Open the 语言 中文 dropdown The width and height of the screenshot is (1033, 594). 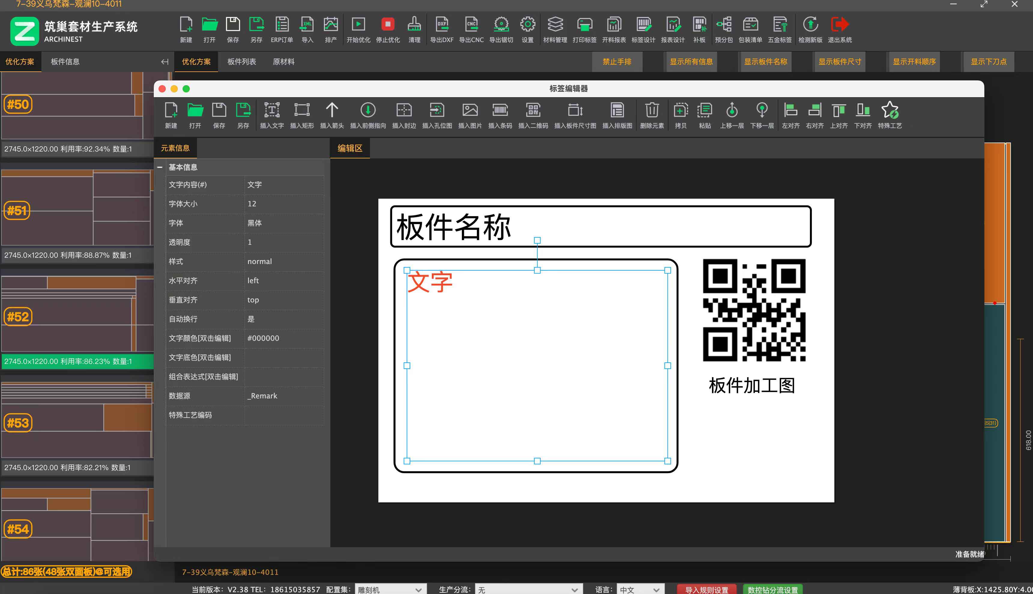639,589
